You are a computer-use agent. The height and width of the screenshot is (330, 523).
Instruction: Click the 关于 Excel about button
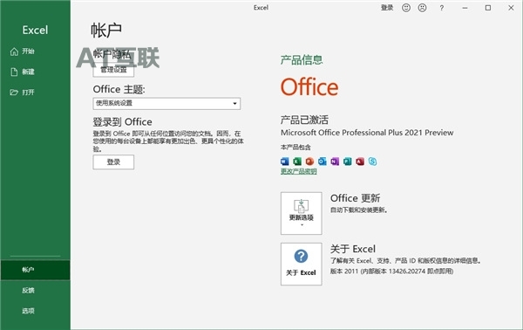pos(302,264)
